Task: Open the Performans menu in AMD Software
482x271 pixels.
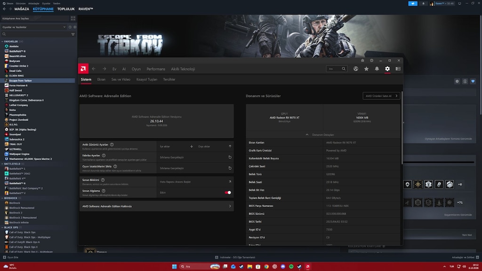Action: (x=156, y=69)
